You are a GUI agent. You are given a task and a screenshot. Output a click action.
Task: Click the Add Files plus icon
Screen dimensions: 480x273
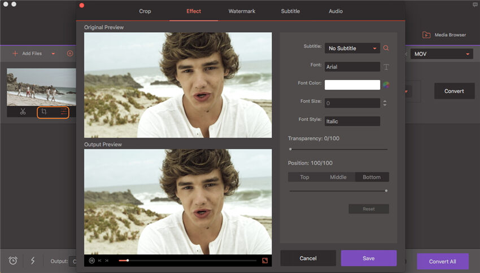pos(15,54)
